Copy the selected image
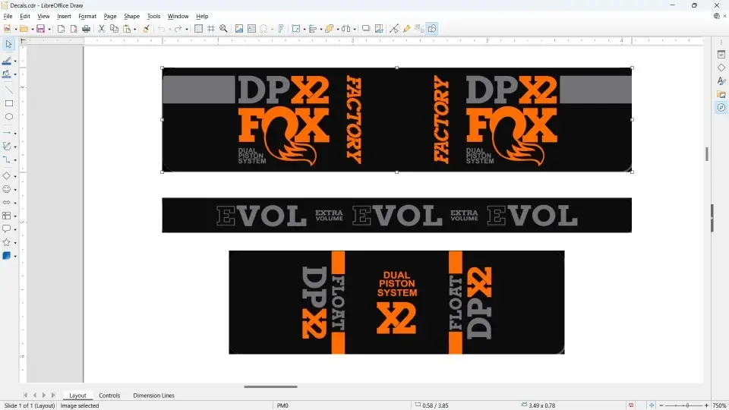 (114, 29)
